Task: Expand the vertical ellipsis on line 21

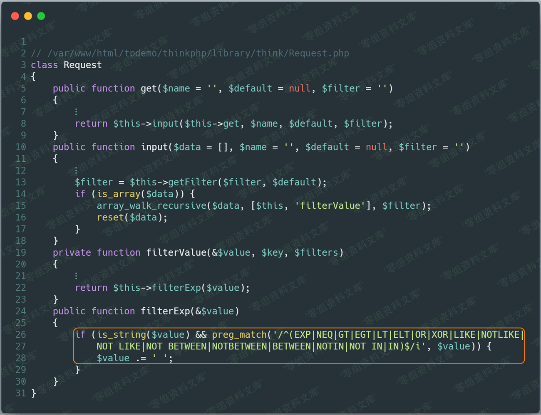Action: (76, 276)
